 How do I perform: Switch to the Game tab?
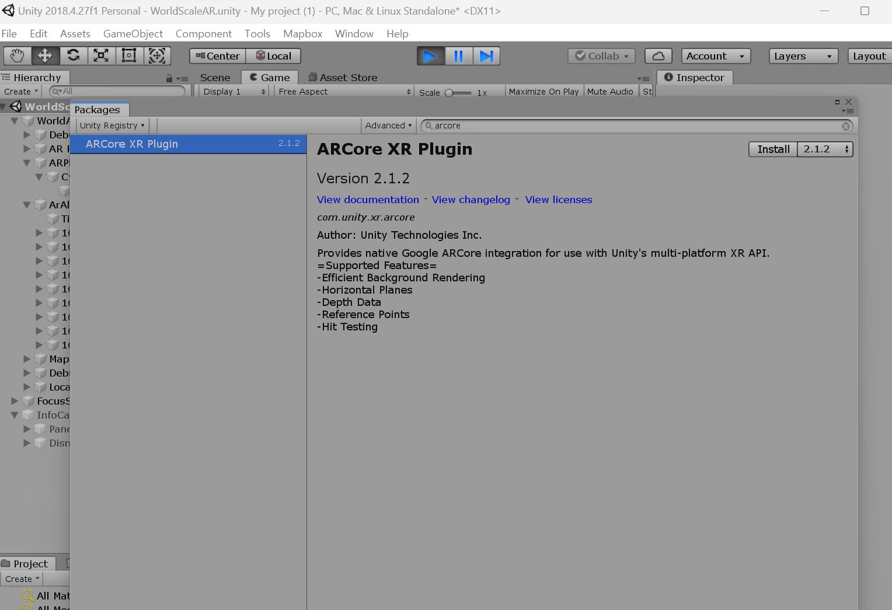(270, 78)
